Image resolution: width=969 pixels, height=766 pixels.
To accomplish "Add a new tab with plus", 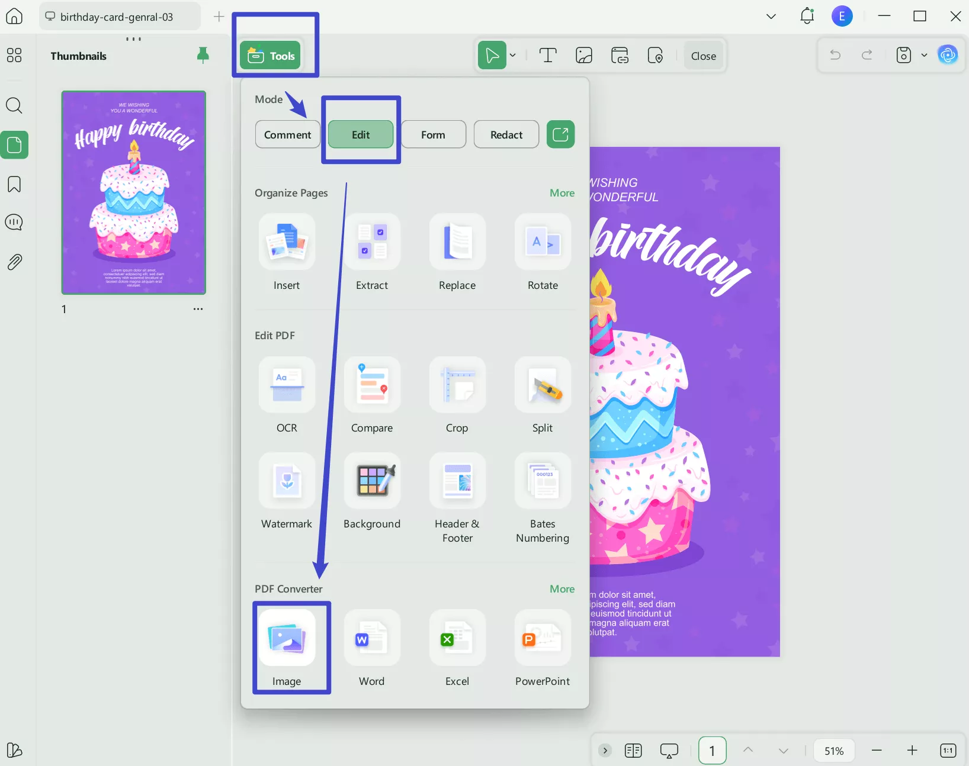I will pos(219,17).
